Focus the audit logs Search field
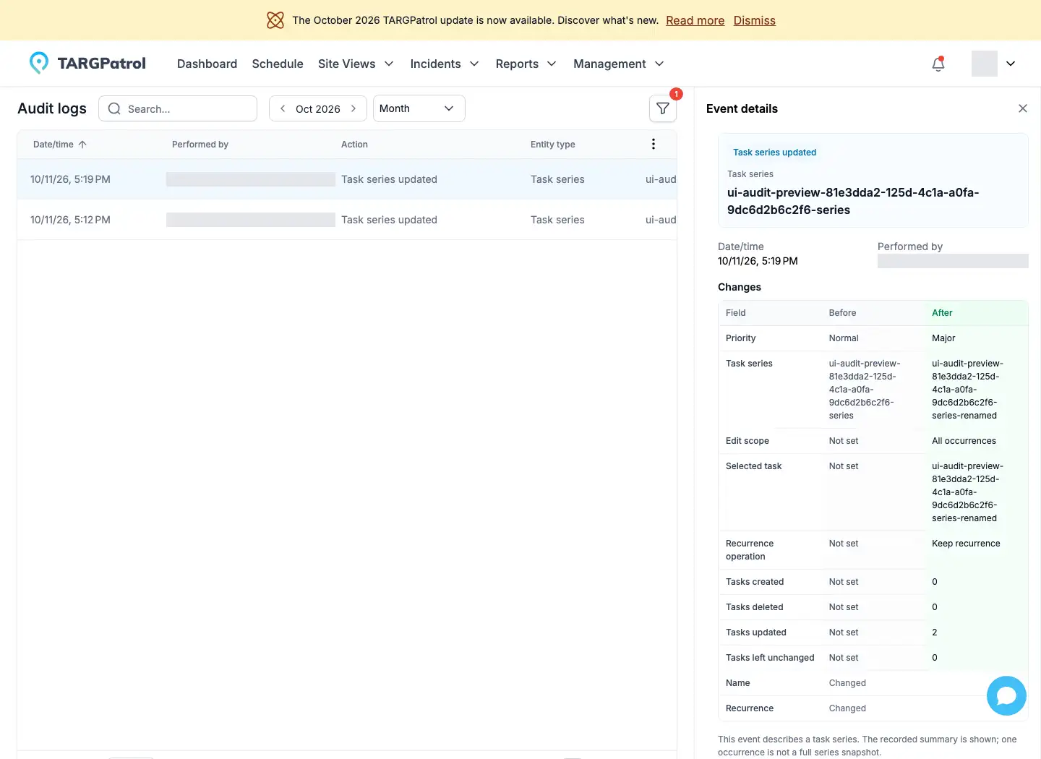 pos(178,108)
